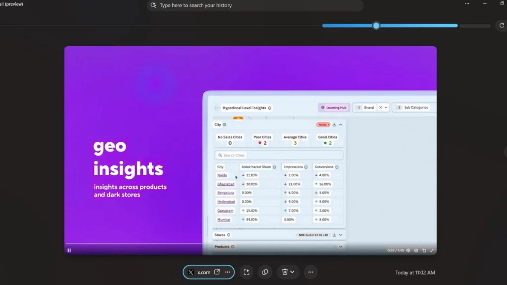Click the Search Cities field

[x=279, y=155]
